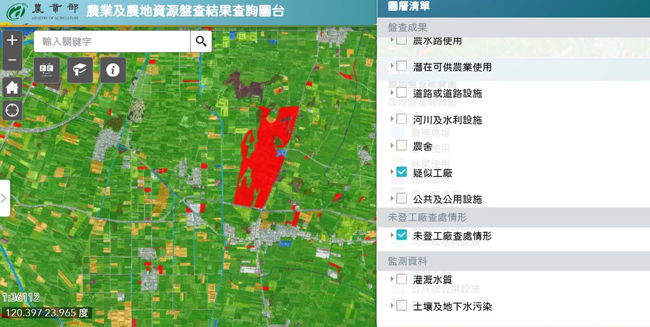Viewport: 650px width, 327px height.
Task: Enable the 灌溉水質 layer checkbox
Action: [x=401, y=279]
